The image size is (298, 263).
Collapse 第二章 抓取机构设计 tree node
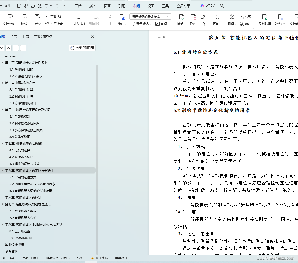3,83
